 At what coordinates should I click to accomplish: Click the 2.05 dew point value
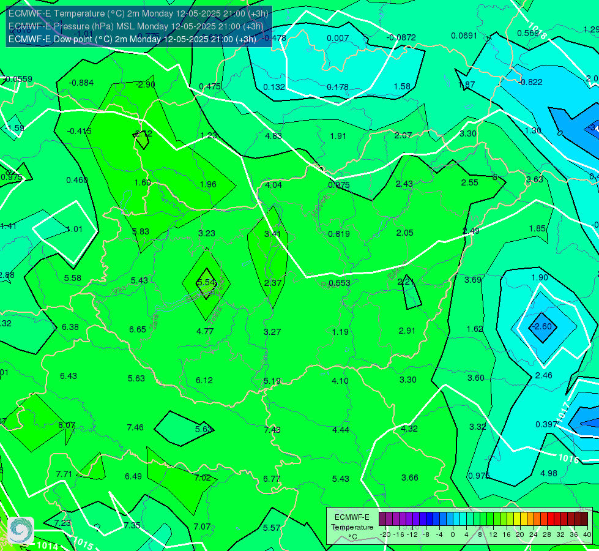point(404,233)
